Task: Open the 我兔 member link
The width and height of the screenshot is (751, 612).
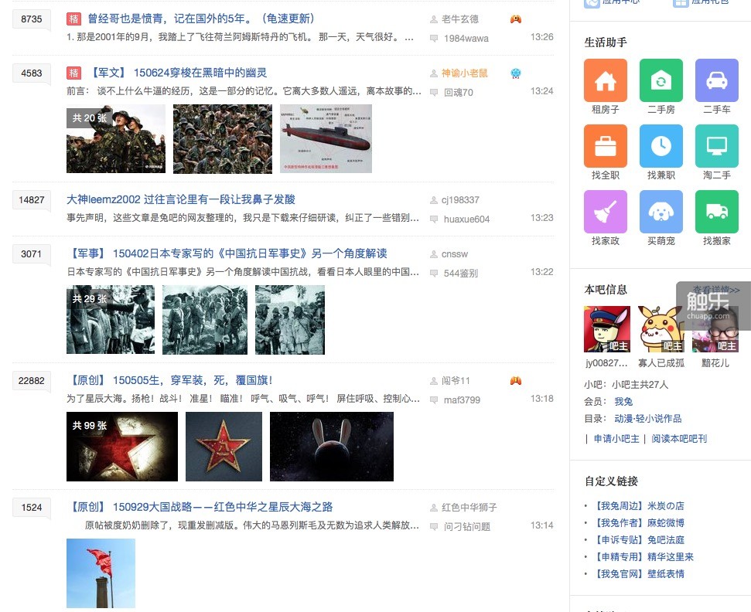Action: [623, 402]
